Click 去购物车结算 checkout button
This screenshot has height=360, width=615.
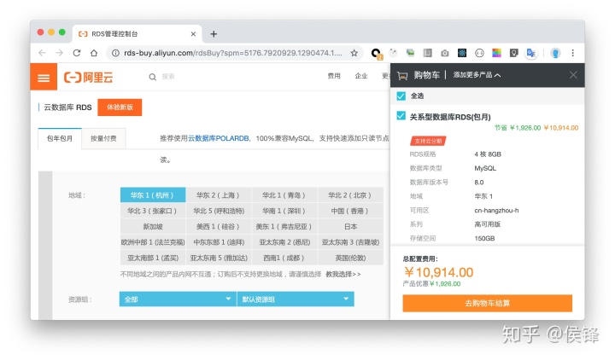tap(487, 303)
